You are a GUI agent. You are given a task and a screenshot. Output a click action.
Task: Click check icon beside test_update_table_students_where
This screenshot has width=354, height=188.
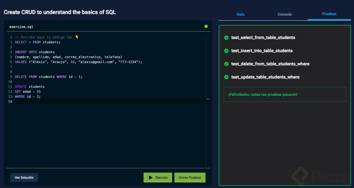[226, 77]
